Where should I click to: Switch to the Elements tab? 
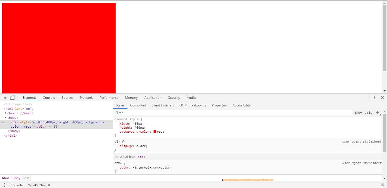29,98
